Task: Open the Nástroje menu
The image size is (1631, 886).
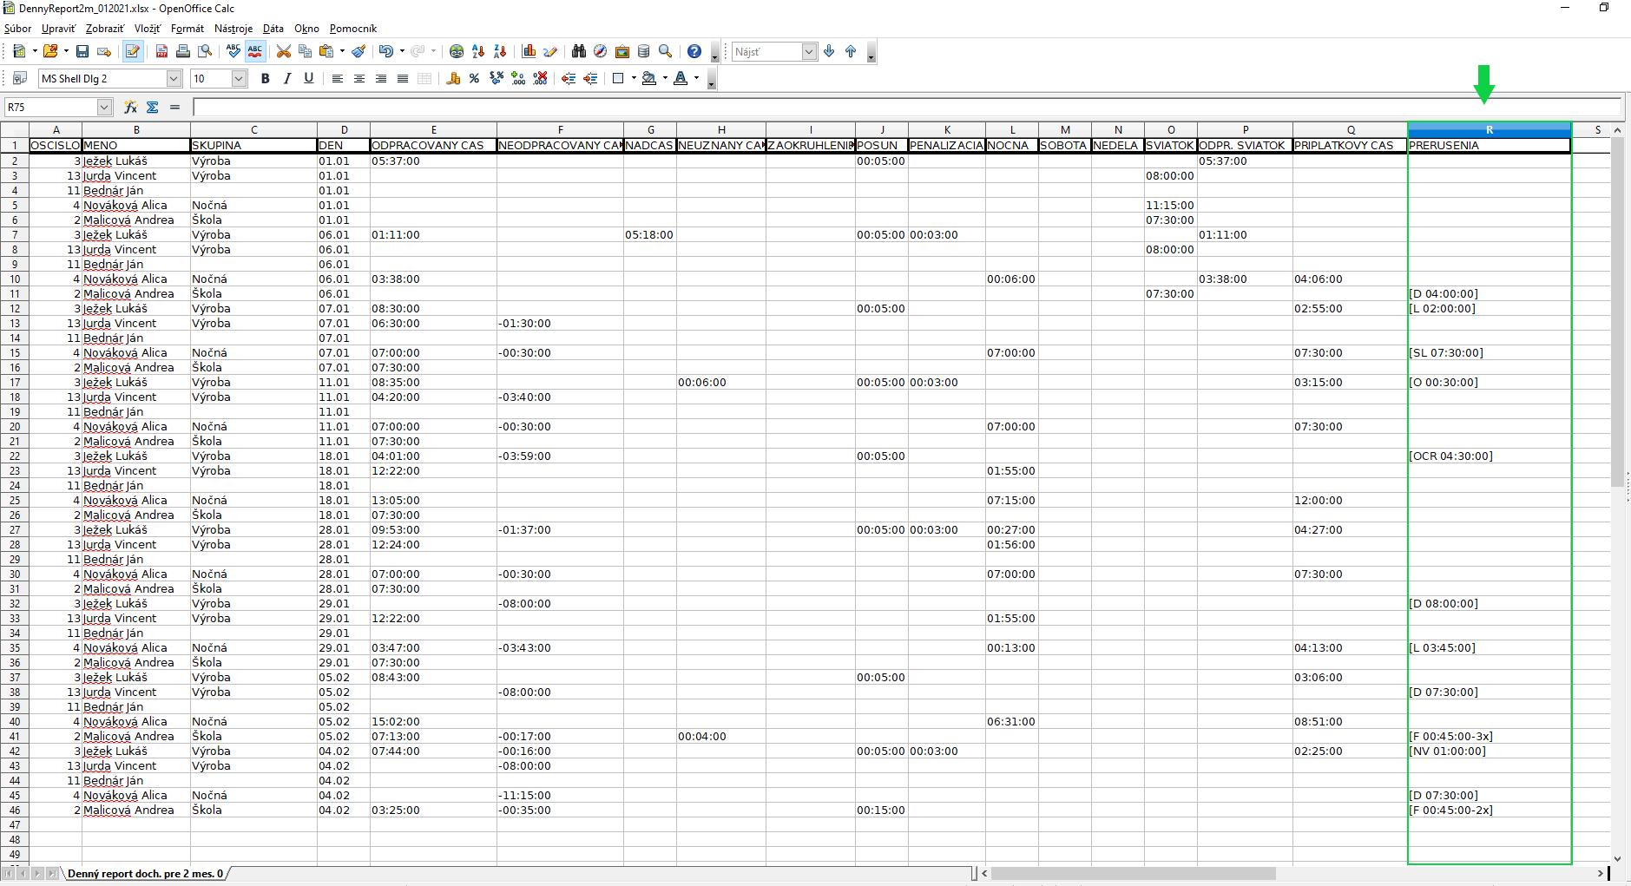Action: pos(233,29)
